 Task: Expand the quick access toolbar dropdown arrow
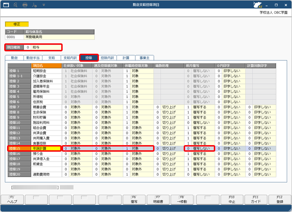[44, 4]
